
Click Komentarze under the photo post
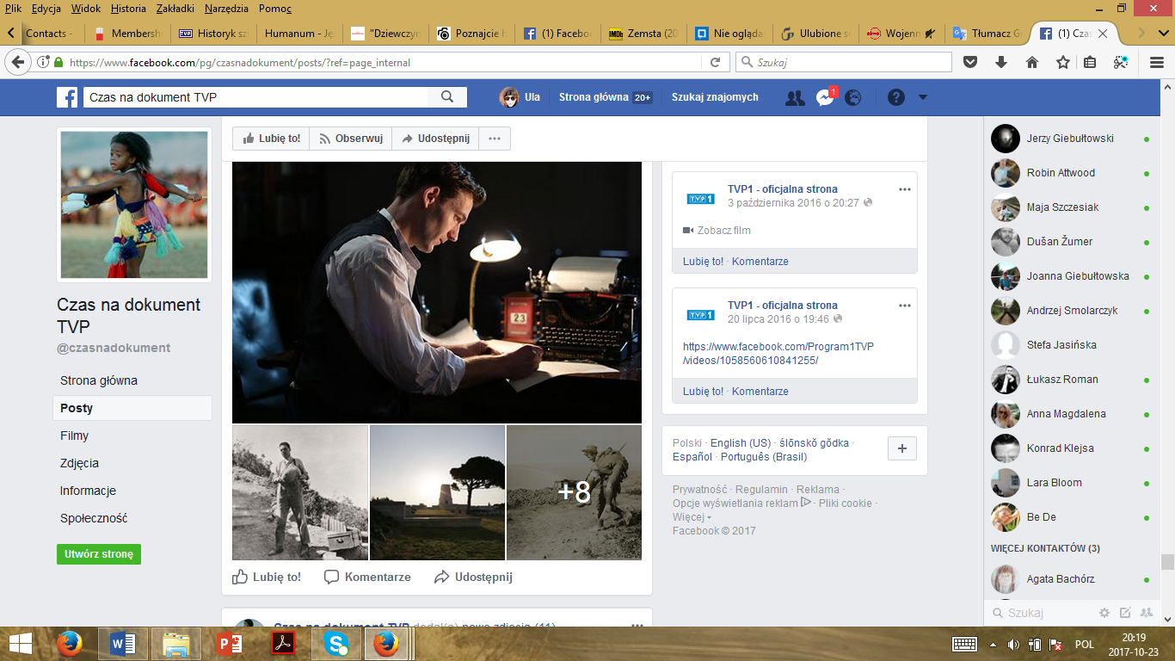click(367, 577)
